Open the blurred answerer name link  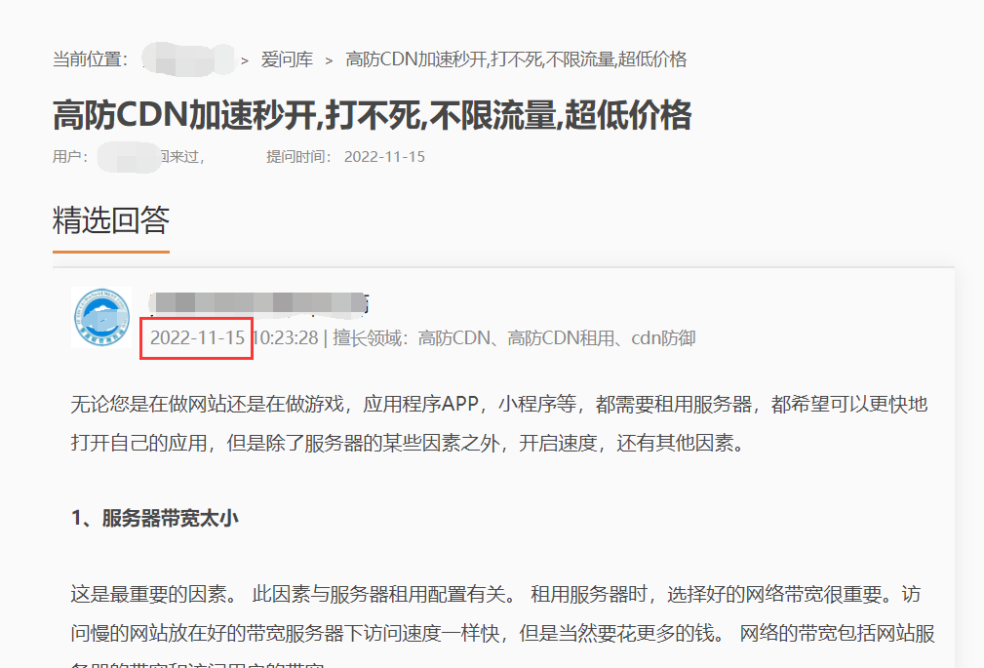click(x=259, y=303)
